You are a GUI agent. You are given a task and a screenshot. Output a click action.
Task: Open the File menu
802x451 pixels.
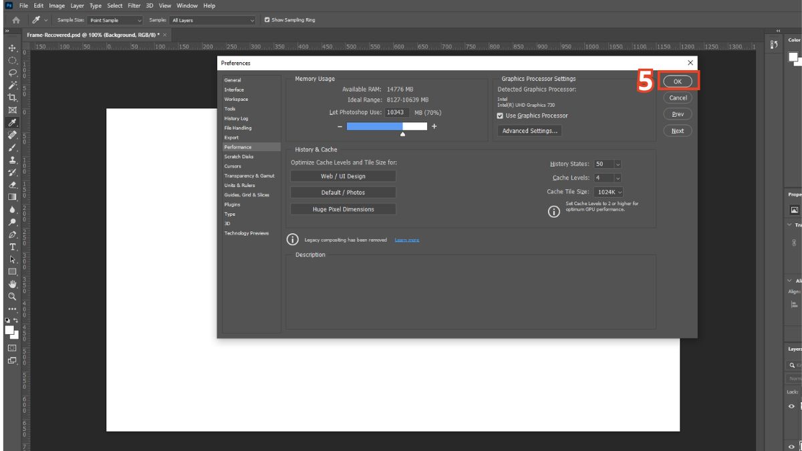[x=23, y=5]
